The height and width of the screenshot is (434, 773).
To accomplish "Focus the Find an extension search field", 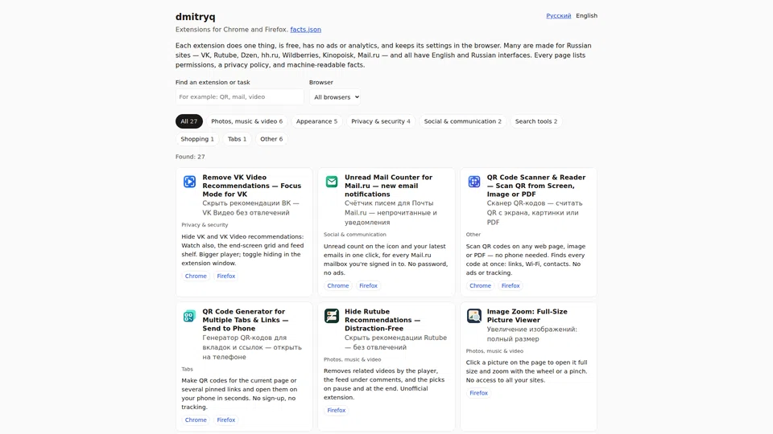I will [240, 97].
